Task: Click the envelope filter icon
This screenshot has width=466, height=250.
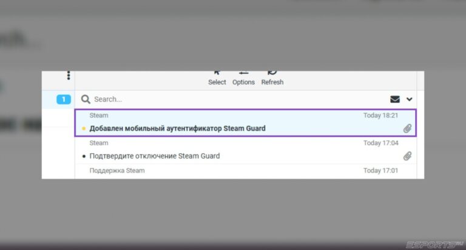Action: 395,99
